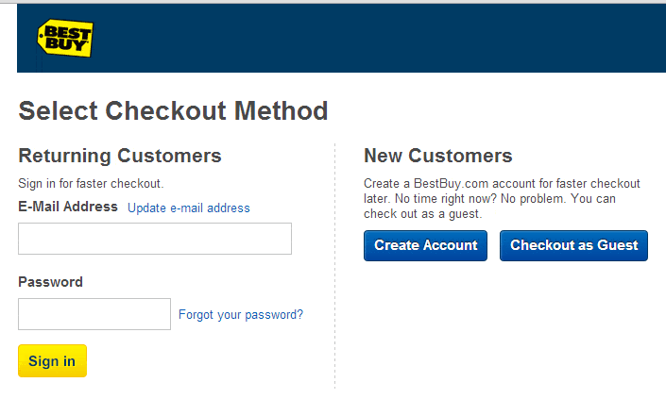This screenshot has height=399, width=666.
Task: Click the Sign in for faster checkout text
Action: (x=91, y=184)
